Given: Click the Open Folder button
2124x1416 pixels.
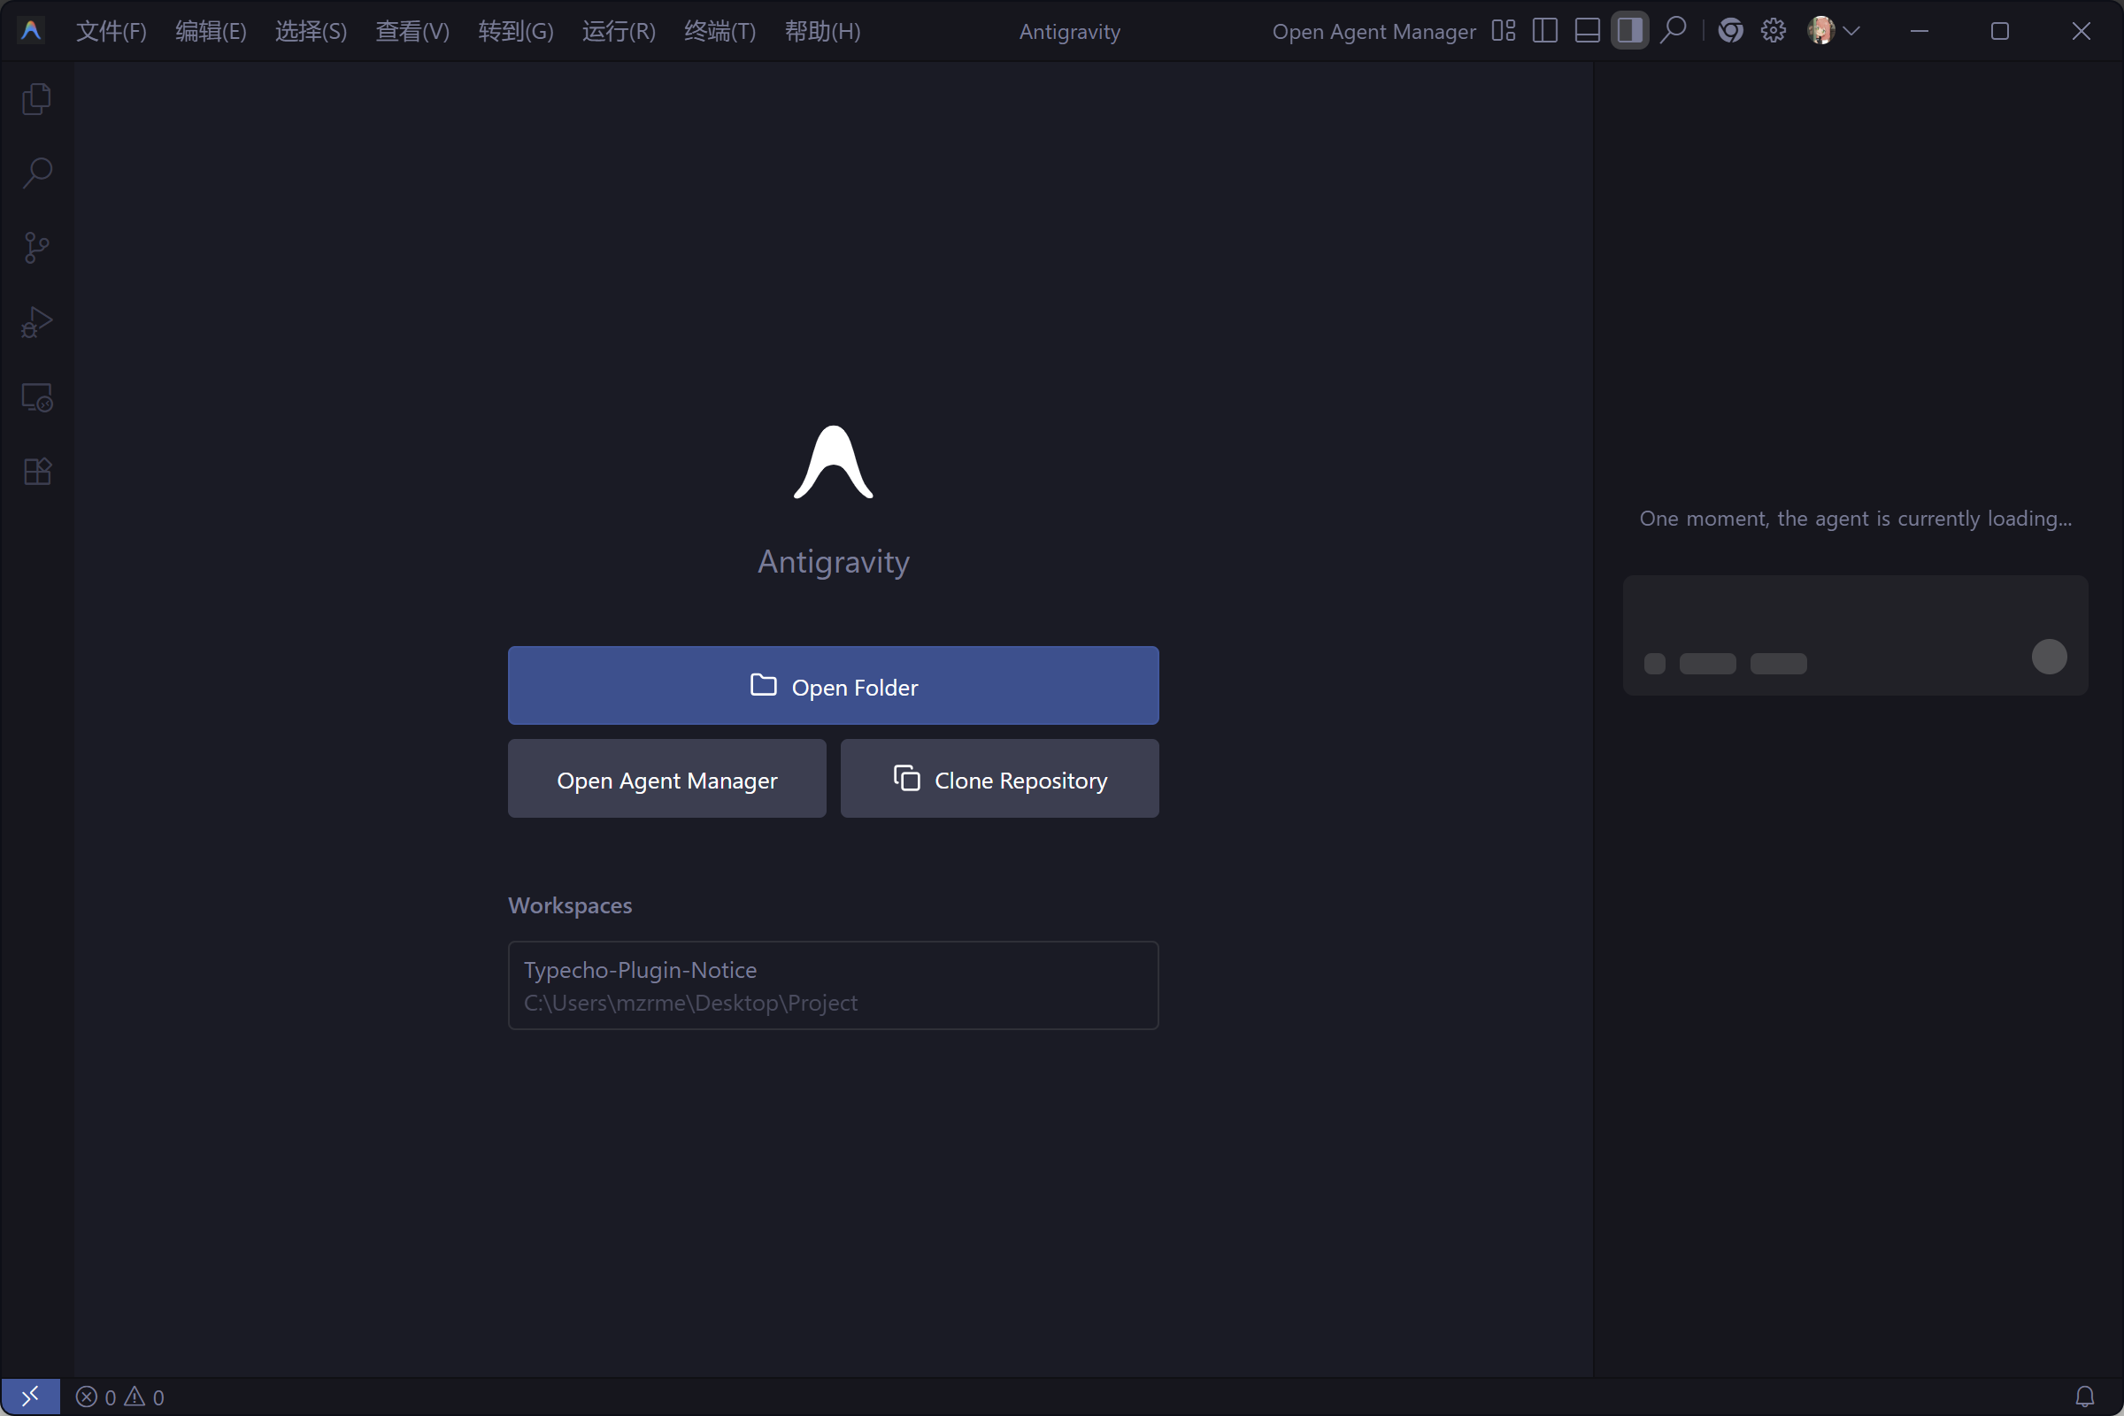Looking at the screenshot, I should click(833, 685).
